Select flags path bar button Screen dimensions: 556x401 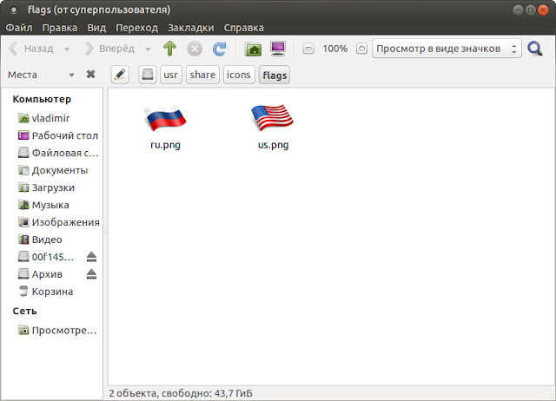[275, 75]
